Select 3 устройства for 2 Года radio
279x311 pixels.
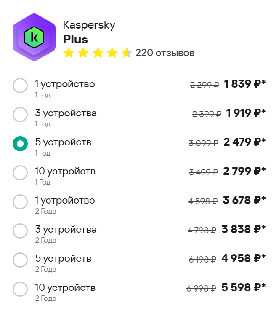coord(20,231)
